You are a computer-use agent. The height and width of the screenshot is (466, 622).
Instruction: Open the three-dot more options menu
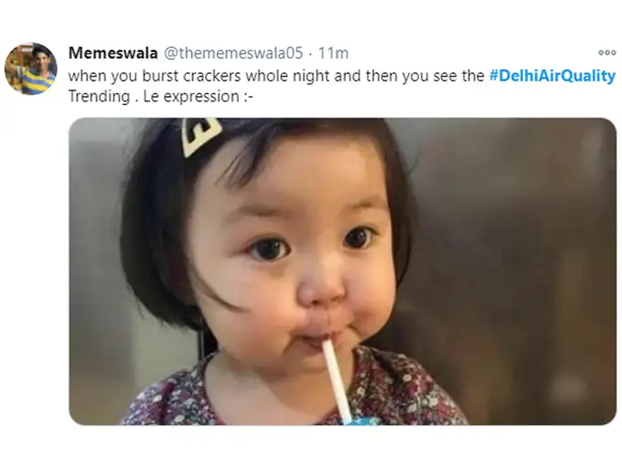click(x=607, y=52)
